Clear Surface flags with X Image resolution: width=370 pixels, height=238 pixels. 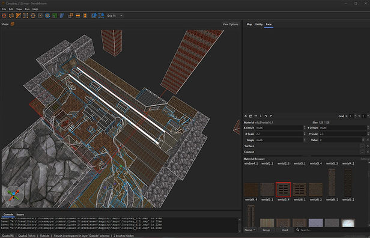[368, 146]
